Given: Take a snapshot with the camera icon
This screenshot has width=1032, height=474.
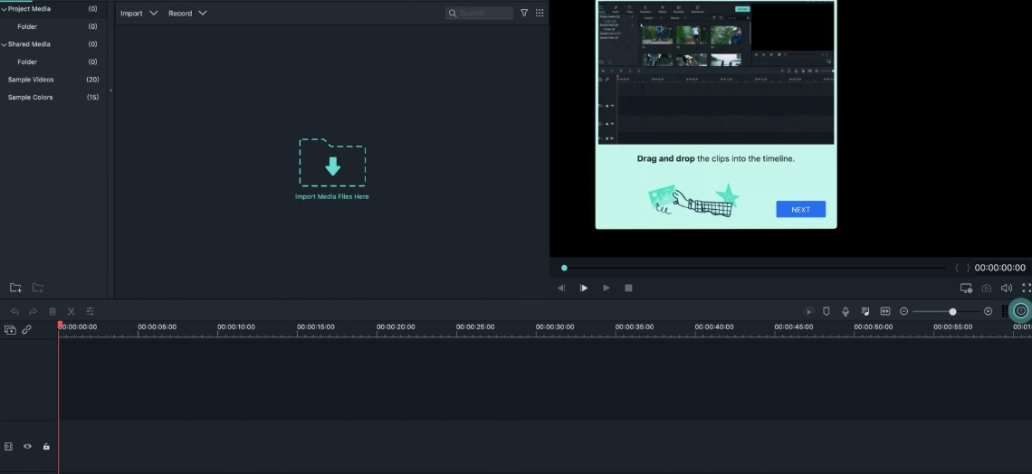Looking at the screenshot, I should [986, 288].
